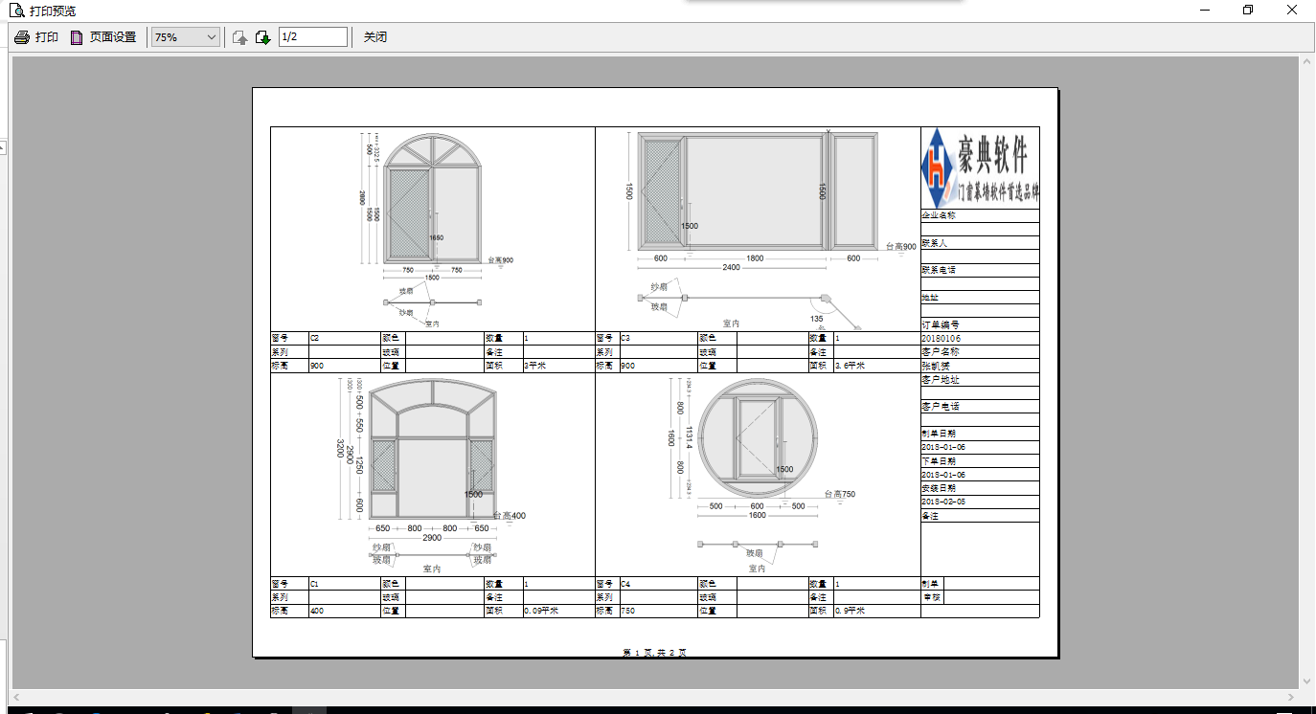Minimize the print preview window

tap(1205, 11)
